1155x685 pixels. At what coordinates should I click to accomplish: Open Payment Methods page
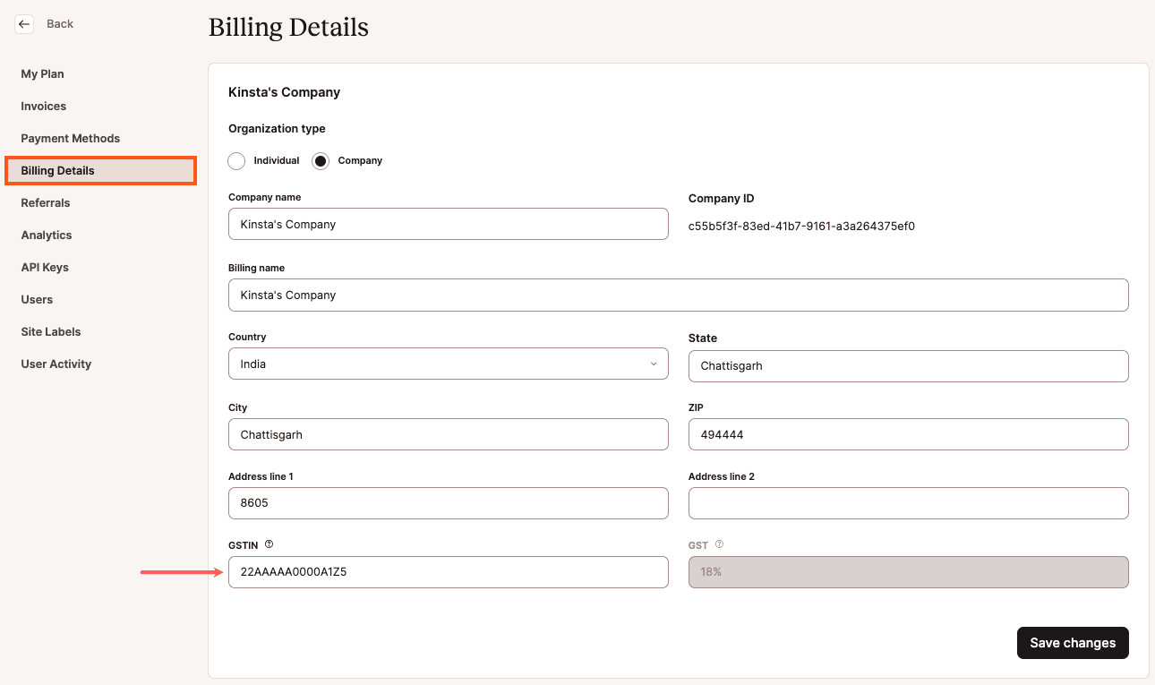click(x=70, y=139)
